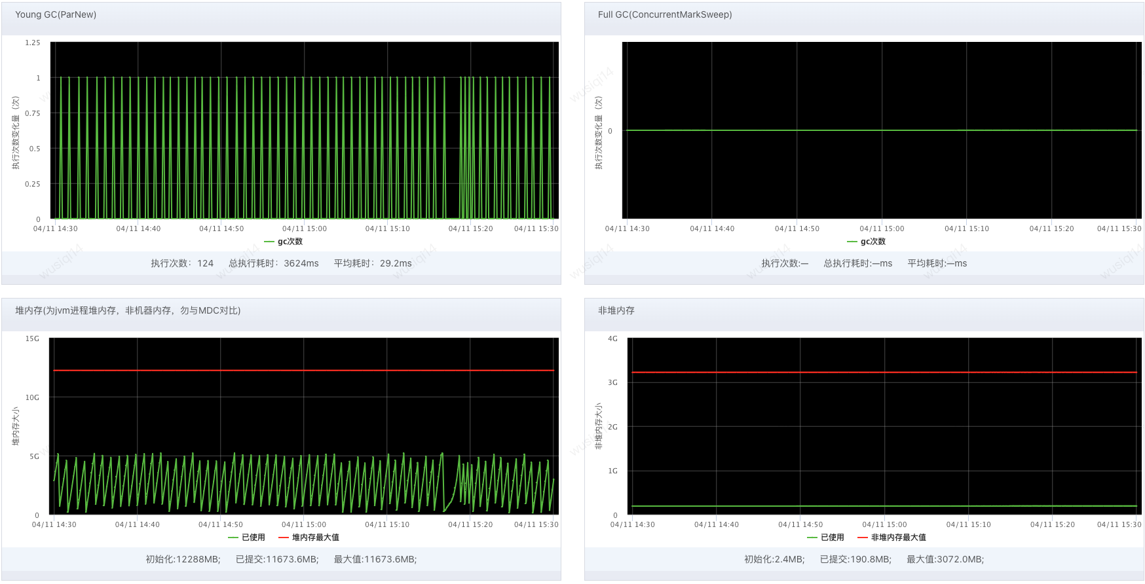This screenshot has width=1145, height=584.
Task: Click the 3G y-axis label in non-heap chart
Action: [612, 382]
